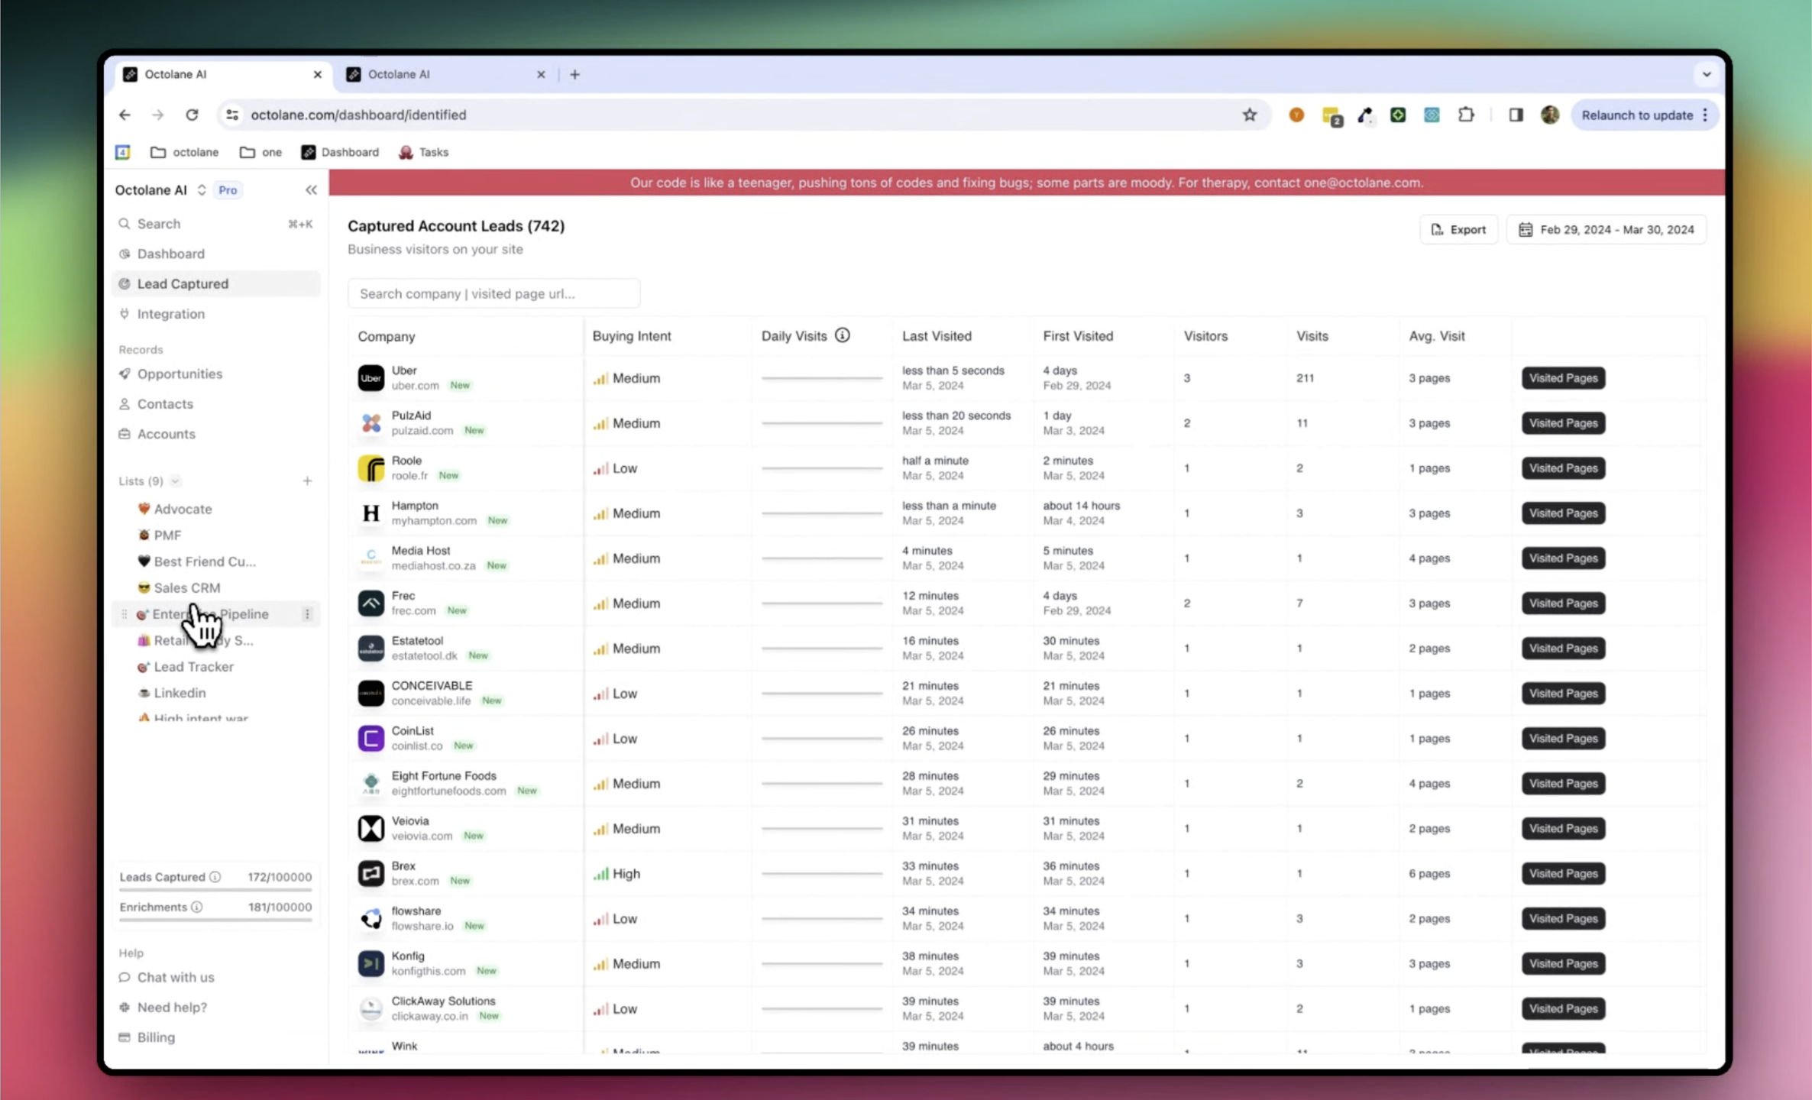The width and height of the screenshot is (1812, 1100).
Task: Collapse the sidebar with double-chevron icon
Action: pyautogui.click(x=311, y=189)
